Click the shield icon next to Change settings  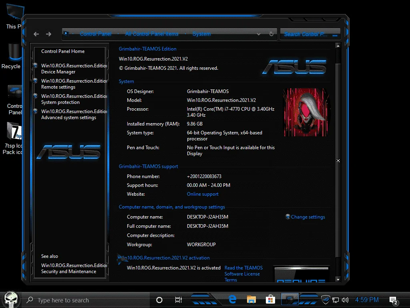pos(287,217)
